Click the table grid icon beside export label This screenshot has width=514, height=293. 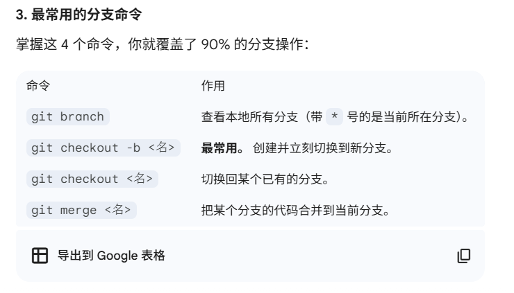[x=40, y=256]
